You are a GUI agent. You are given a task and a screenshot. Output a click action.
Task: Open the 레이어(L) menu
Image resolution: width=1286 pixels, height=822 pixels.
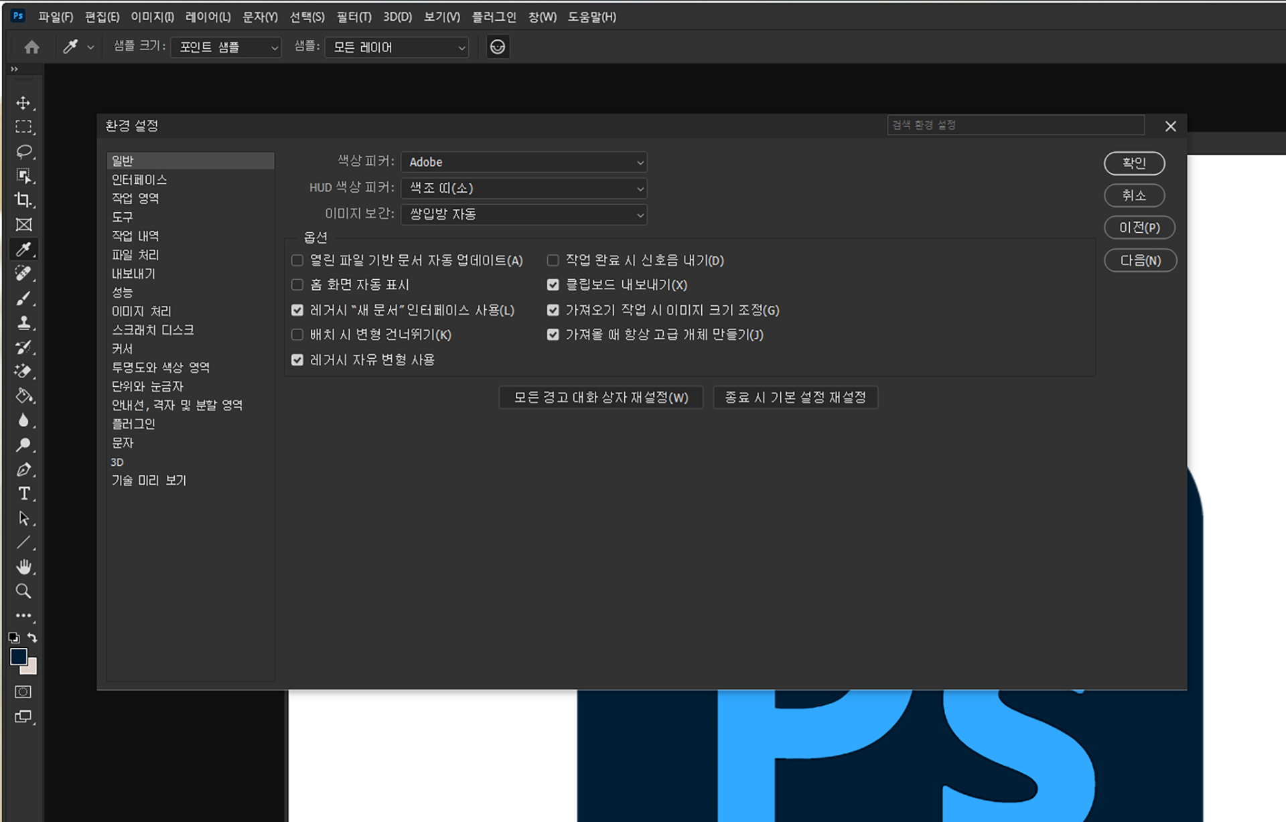208,17
